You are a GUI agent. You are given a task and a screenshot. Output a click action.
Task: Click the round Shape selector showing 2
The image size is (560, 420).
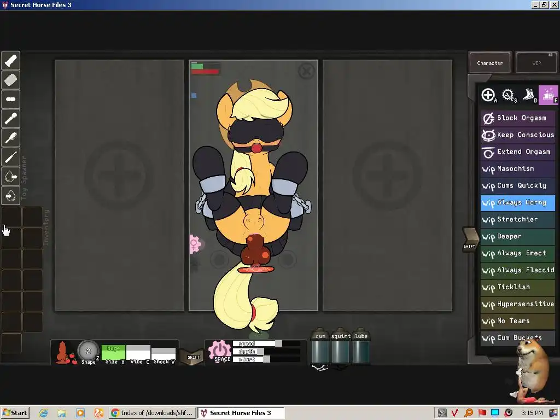point(88,351)
